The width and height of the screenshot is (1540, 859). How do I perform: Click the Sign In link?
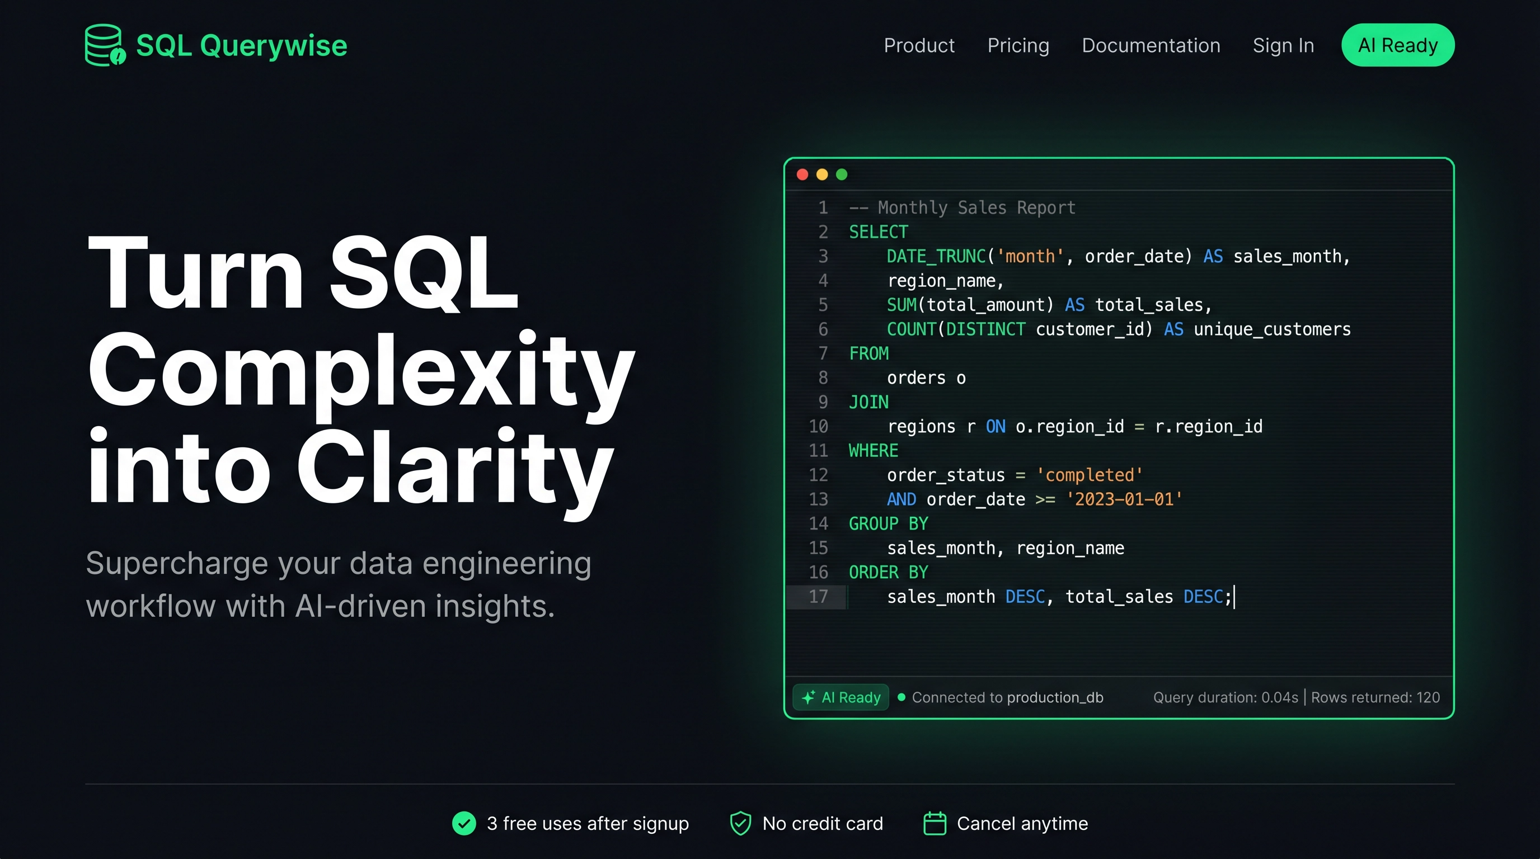point(1283,45)
